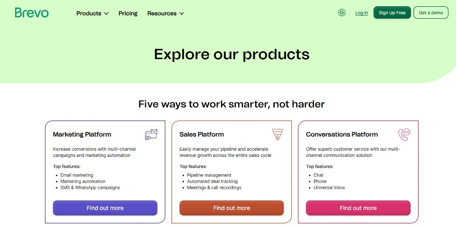Click the Conversations Platform phone chat icon
Viewport: 456px width, 228px height.
pyautogui.click(x=404, y=135)
